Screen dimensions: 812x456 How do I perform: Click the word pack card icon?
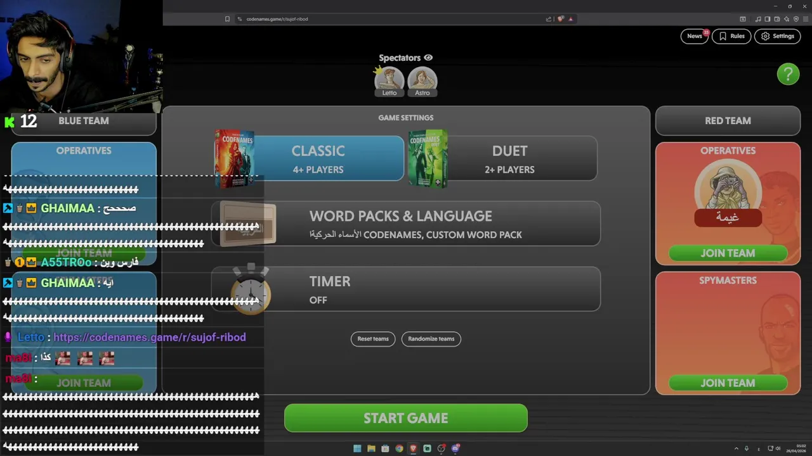pos(248,223)
